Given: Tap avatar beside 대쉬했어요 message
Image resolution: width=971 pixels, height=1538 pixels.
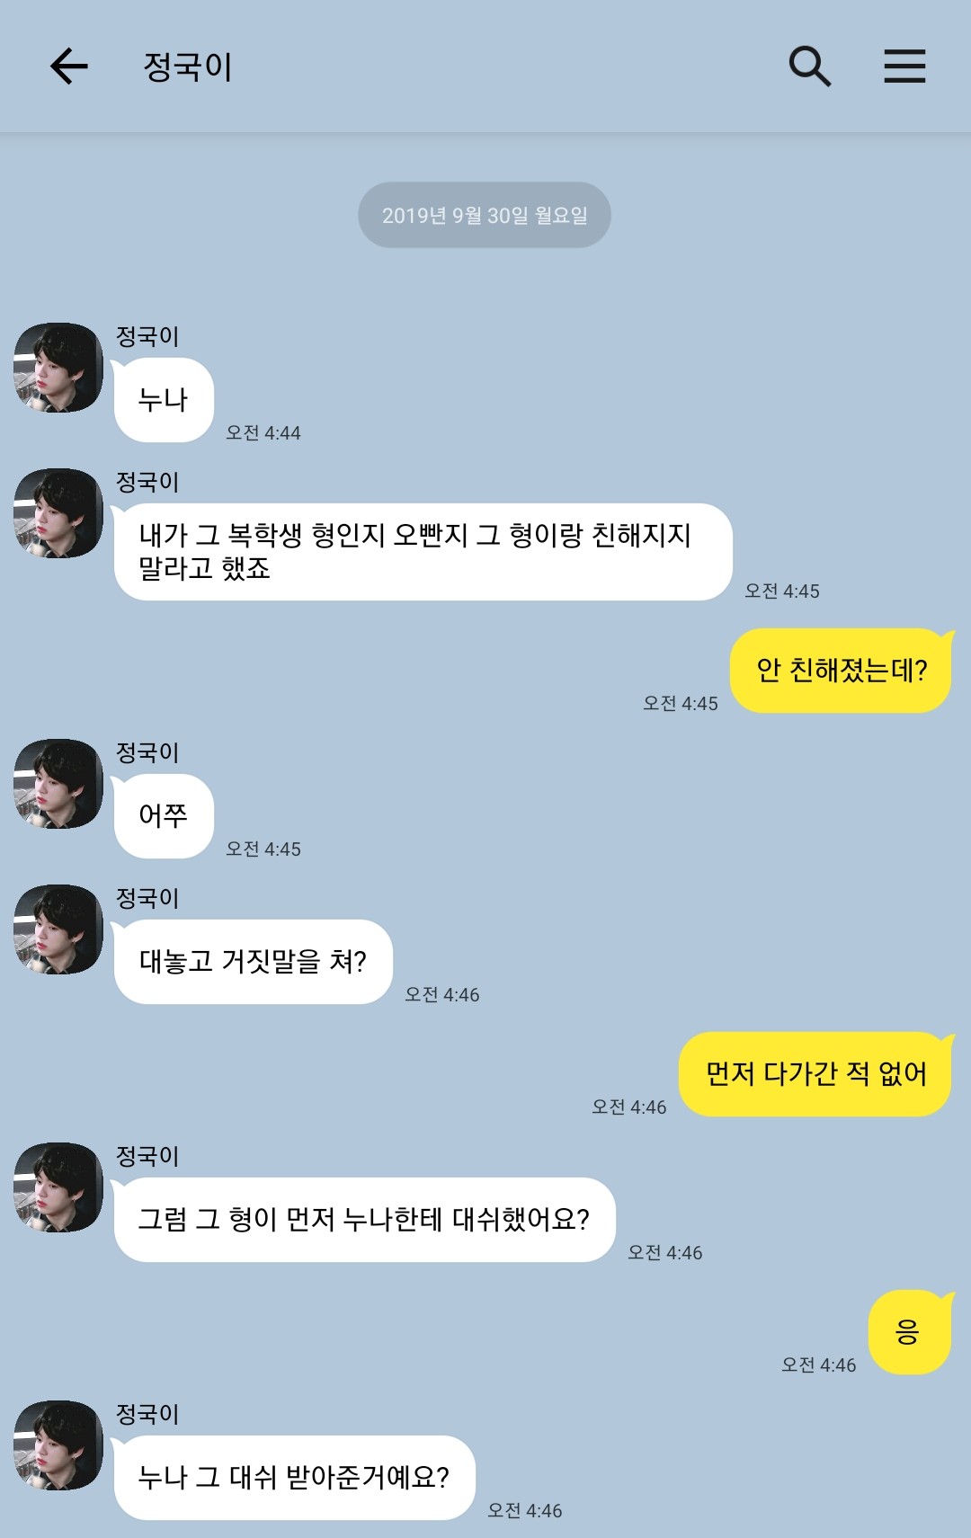Looking at the screenshot, I should point(58,1187).
